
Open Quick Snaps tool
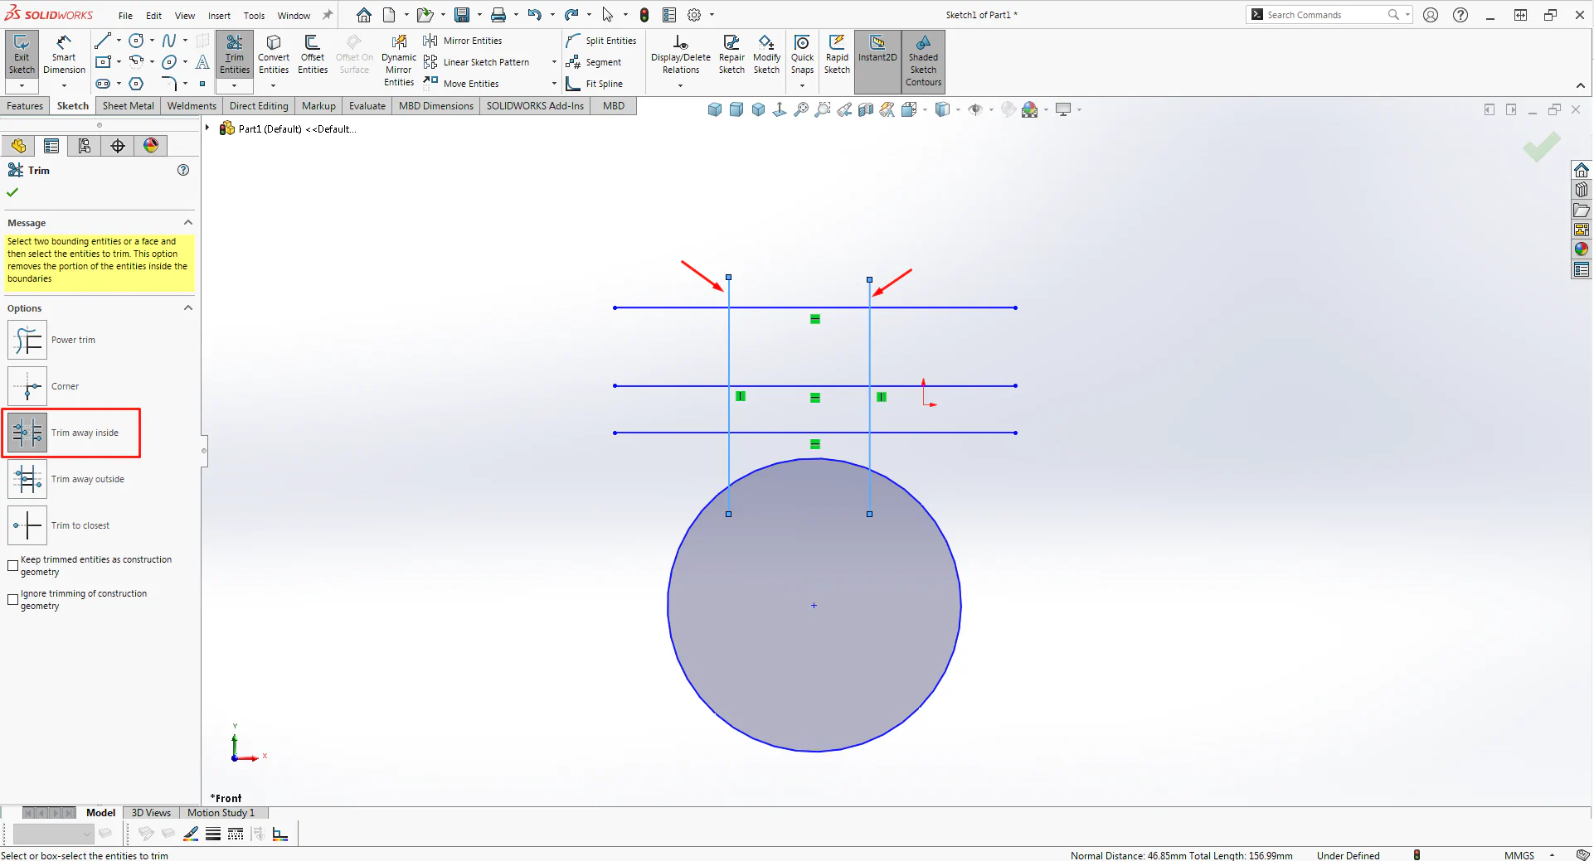click(x=802, y=56)
